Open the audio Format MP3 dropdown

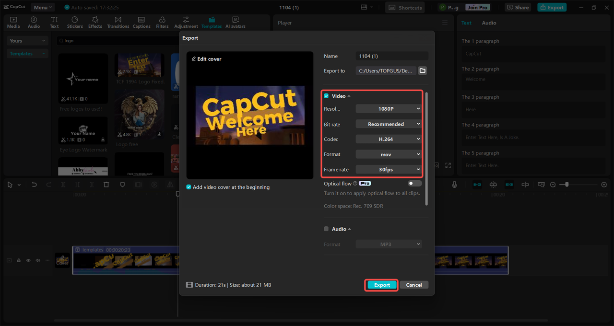pos(389,244)
